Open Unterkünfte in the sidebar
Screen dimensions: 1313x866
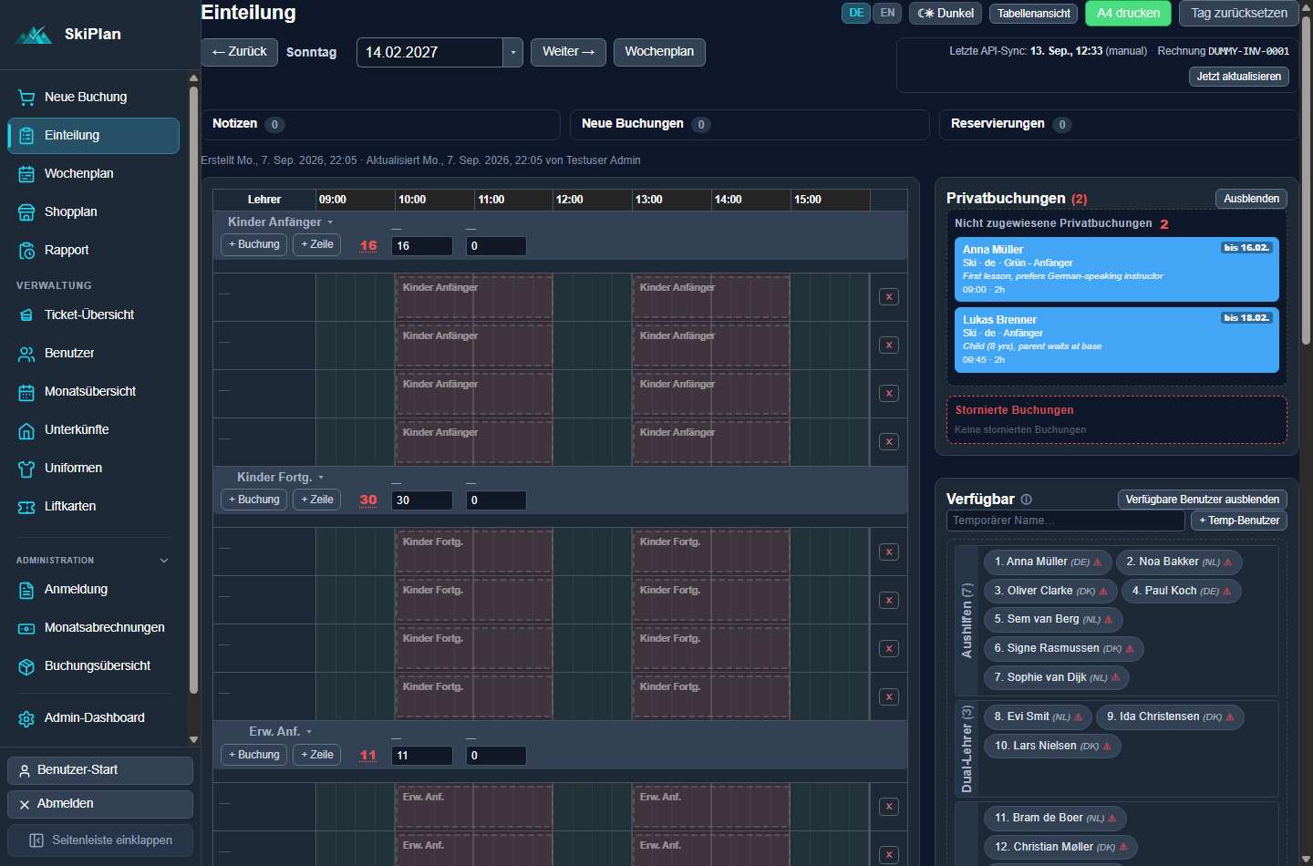tap(93, 429)
